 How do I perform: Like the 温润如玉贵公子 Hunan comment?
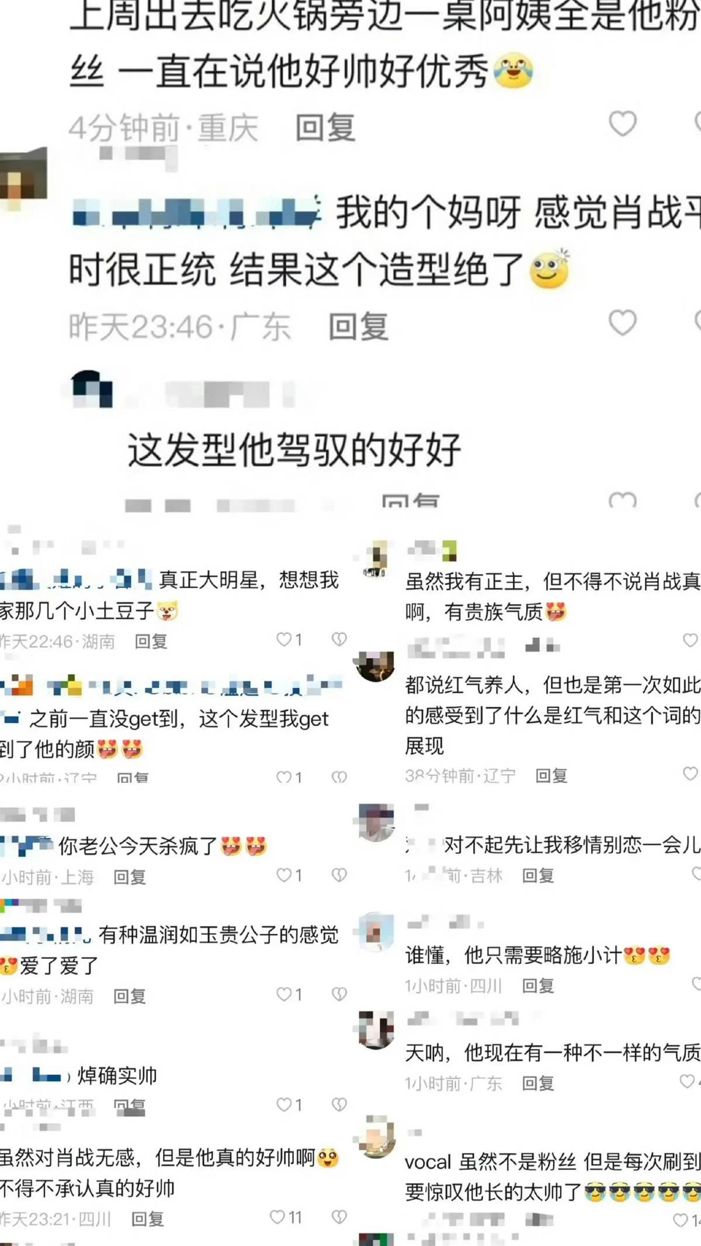[284, 994]
